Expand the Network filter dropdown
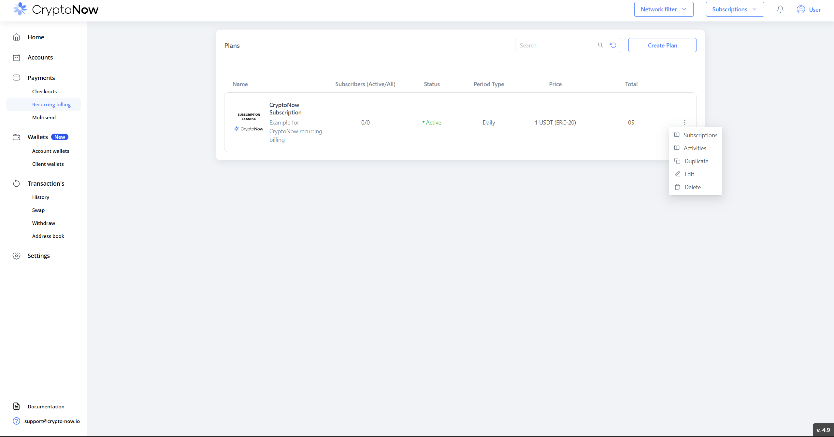834x437 pixels. pos(664,9)
